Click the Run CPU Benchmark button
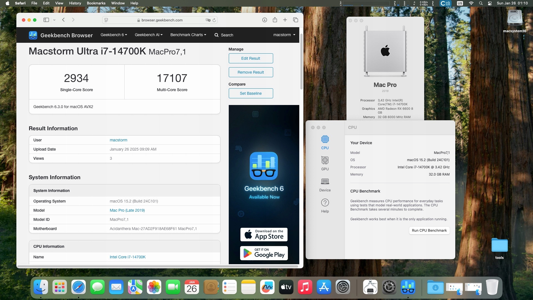This screenshot has height=300, width=533. 429,230
